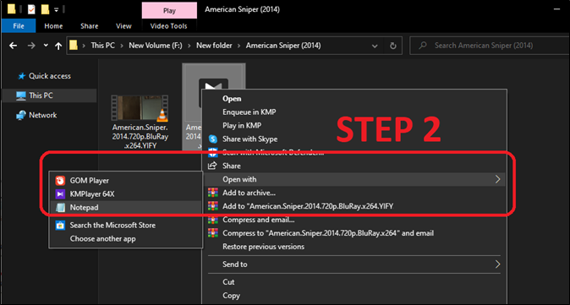Screen dimensions: 570x305
Task: Select the pink Play contextual tab
Action: pyautogui.click(x=169, y=10)
